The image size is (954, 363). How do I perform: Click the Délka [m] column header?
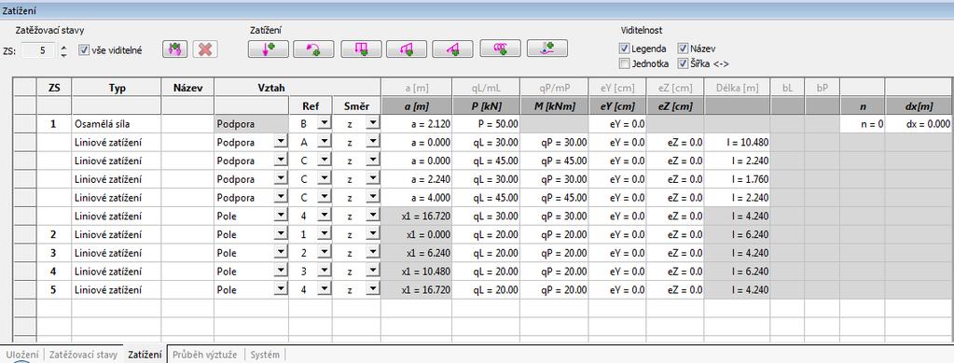(x=738, y=87)
